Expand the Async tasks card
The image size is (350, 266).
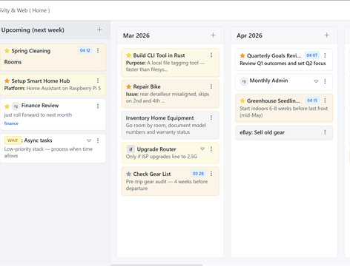click(x=89, y=140)
